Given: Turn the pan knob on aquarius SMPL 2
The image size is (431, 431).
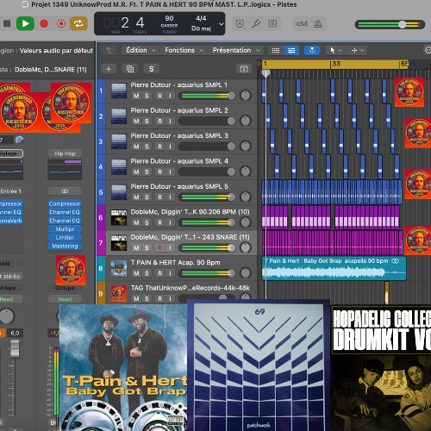Looking at the screenshot, I should tap(245, 121).
